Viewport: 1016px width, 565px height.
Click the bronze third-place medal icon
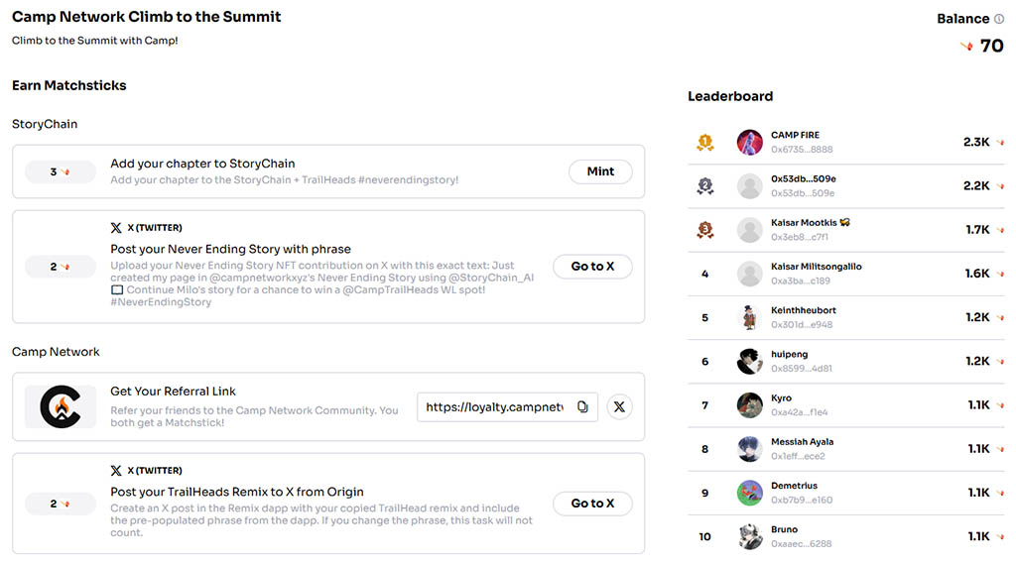pos(705,230)
